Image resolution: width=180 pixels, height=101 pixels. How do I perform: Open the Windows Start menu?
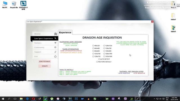click(x=3, y=99)
